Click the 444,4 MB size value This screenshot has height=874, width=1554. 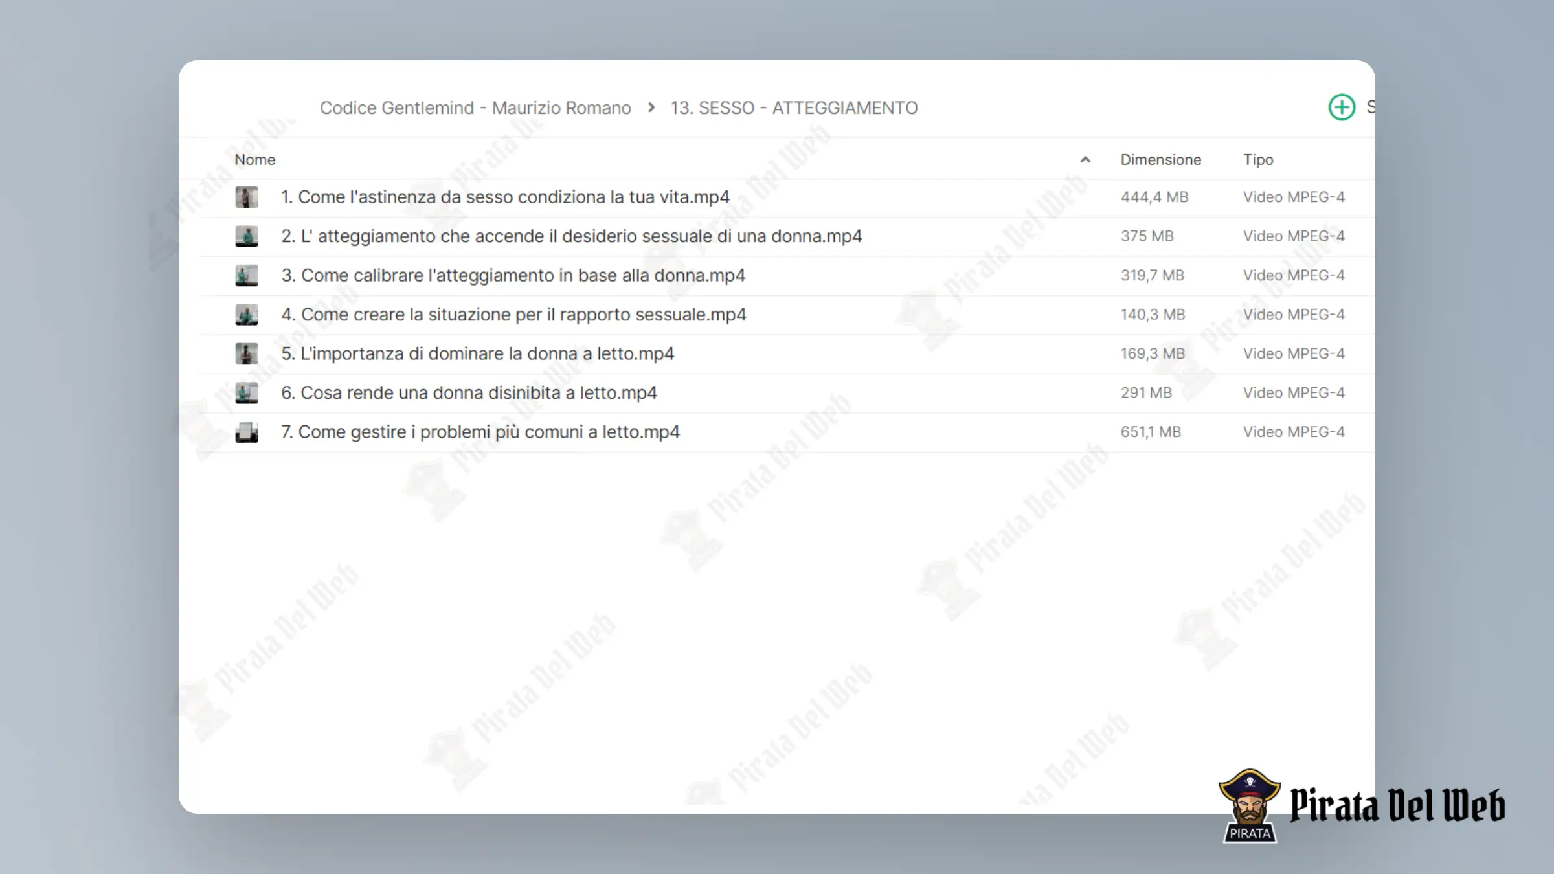[1154, 197]
